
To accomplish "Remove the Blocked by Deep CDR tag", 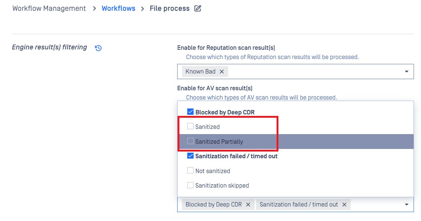I will coord(248,205).
